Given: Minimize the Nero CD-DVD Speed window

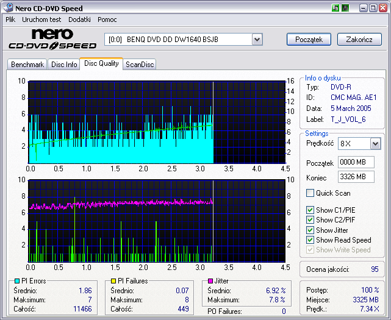Looking at the screenshot, I should [x=364, y=8].
